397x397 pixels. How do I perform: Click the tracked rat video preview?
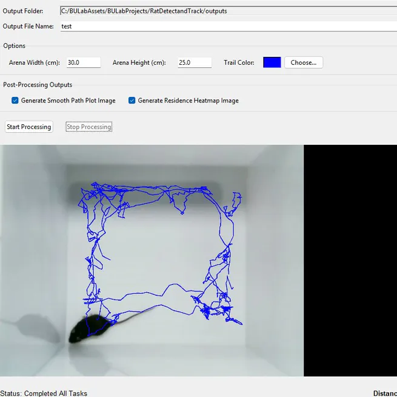152,261
